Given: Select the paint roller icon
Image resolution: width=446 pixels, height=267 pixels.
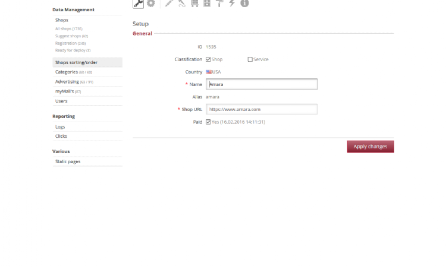Looking at the screenshot, I should pos(219,4).
